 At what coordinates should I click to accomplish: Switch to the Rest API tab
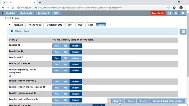[19, 25]
